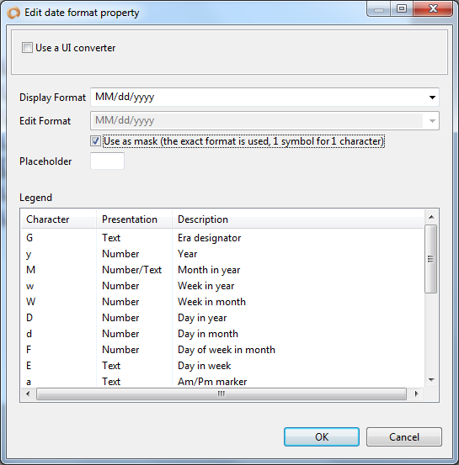Uncheck the Use as mask checkbox

pyautogui.click(x=95, y=141)
